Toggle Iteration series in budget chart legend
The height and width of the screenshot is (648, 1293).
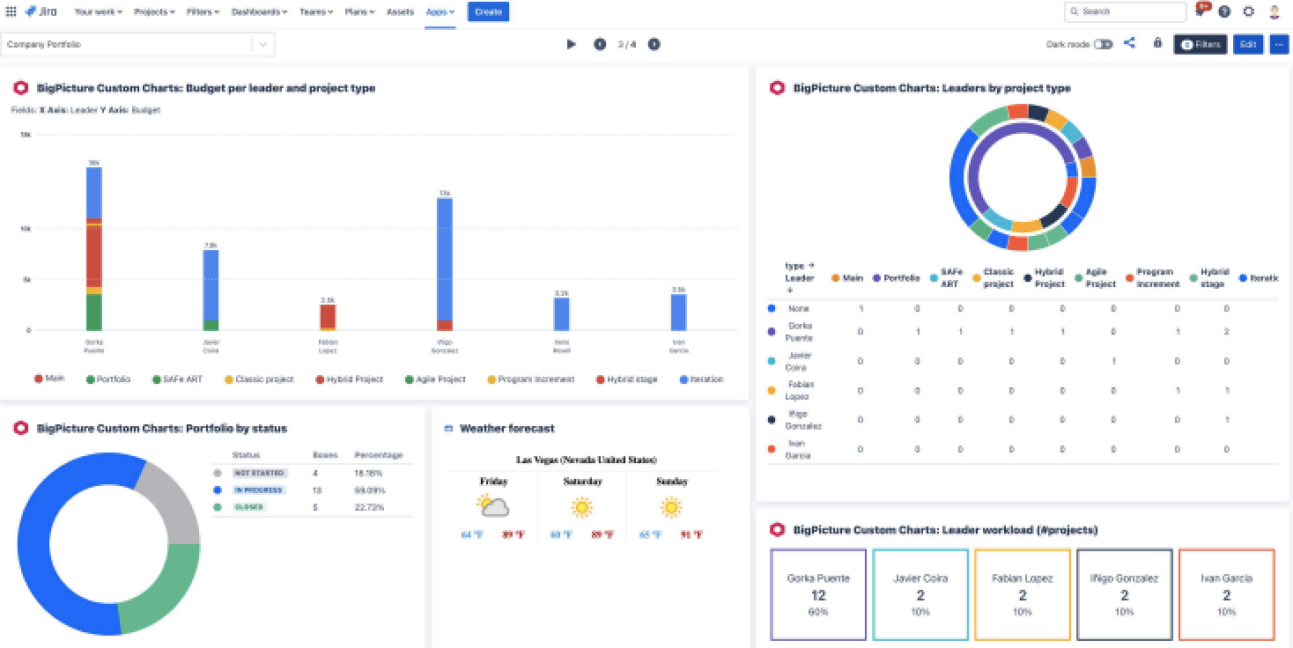(702, 379)
